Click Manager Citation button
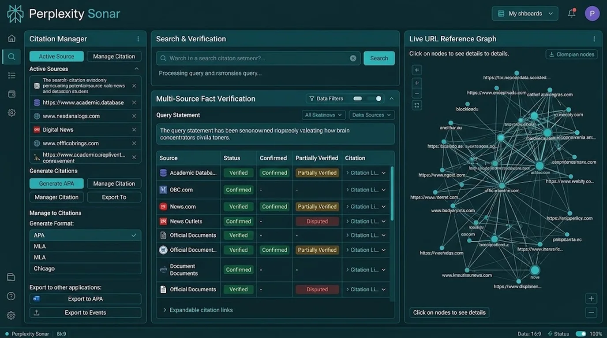 coord(56,197)
